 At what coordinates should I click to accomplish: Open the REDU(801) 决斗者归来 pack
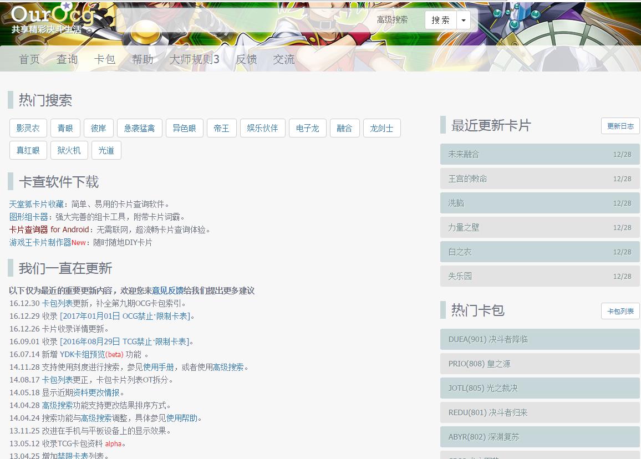[x=540, y=412]
